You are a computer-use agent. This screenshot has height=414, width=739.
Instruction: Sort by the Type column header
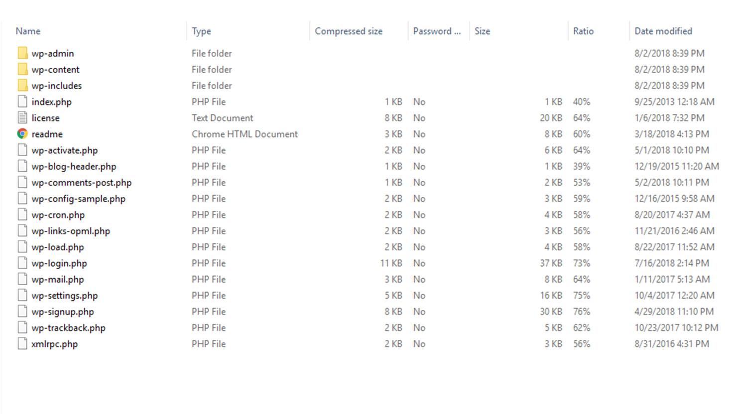[x=201, y=31]
